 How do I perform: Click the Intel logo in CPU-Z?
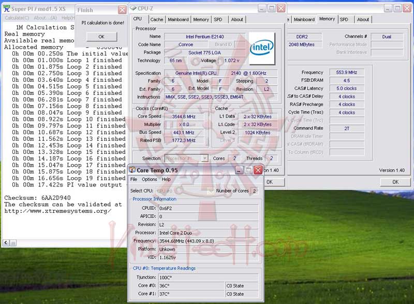pos(262,48)
